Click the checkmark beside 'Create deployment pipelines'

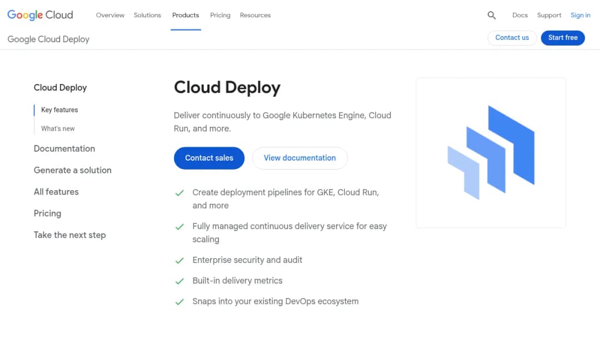point(179,193)
